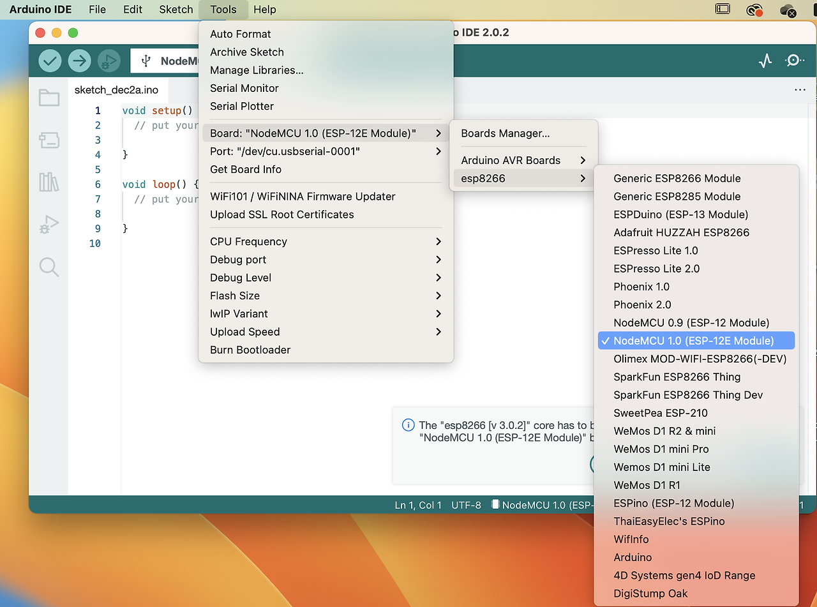Click the Verify checkmark toolbar button
The height and width of the screenshot is (607, 817).
[50, 61]
